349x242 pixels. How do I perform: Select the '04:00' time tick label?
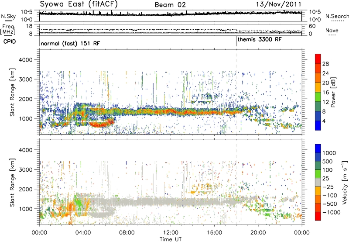(83, 233)
